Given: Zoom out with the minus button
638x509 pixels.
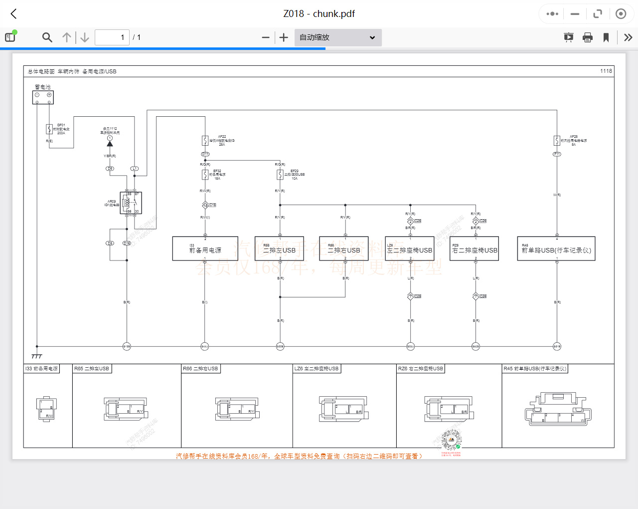Looking at the screenshot, I should point(266,37).
